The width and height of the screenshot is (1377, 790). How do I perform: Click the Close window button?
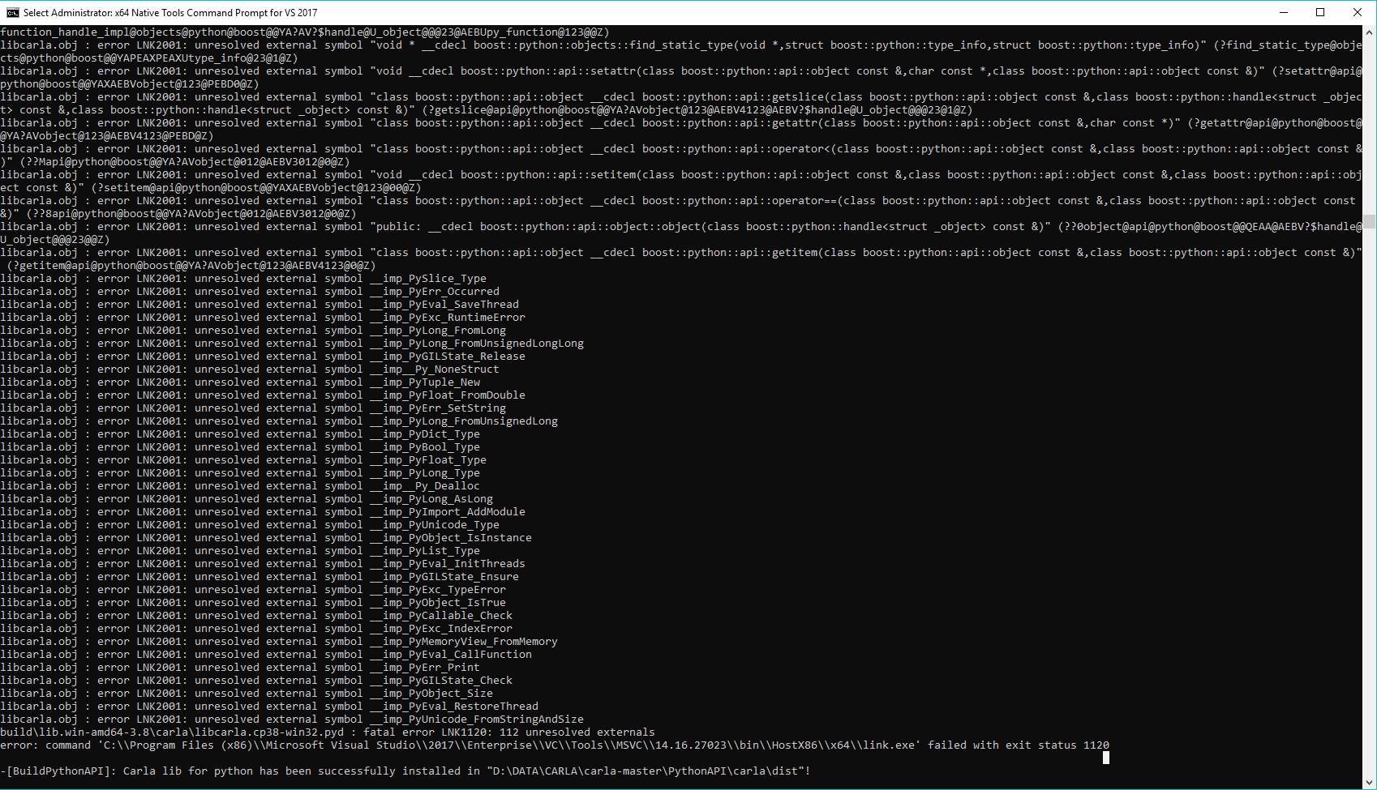[1358, 12]
